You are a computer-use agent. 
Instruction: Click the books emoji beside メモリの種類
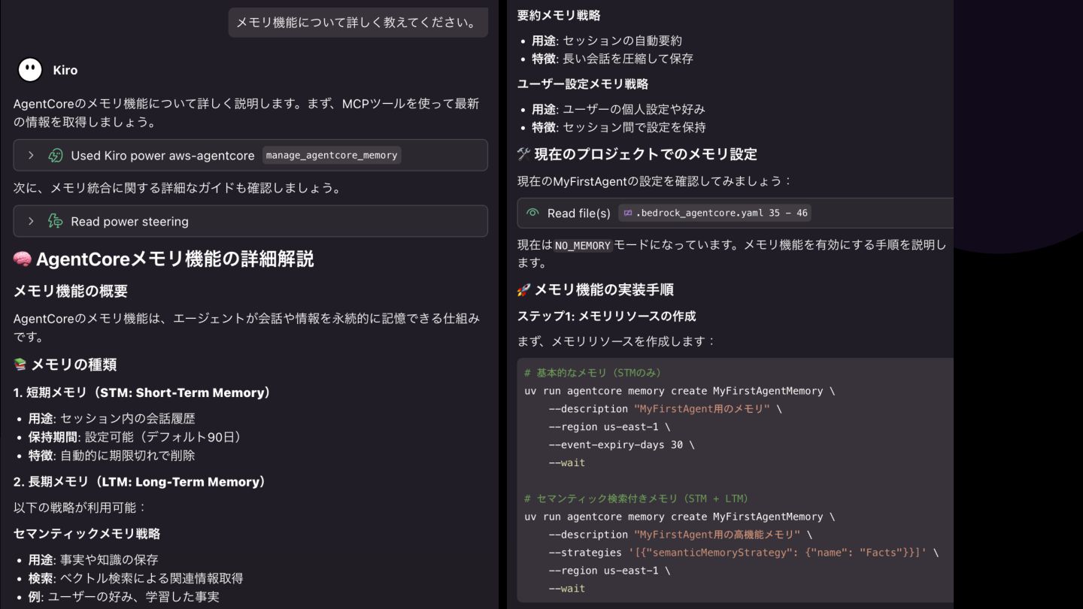pos(20,365)
